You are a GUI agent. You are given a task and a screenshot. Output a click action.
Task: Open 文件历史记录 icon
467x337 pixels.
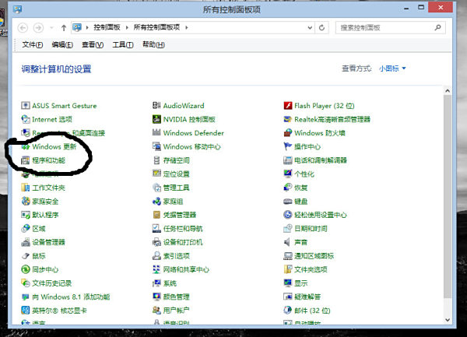tap(26, 283)
